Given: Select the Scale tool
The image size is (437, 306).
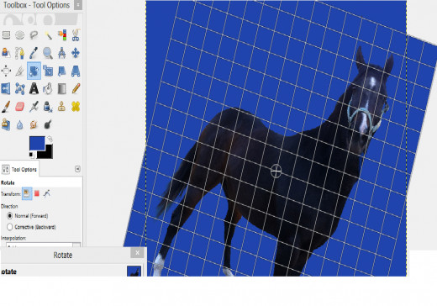Looking at the screenshot, I should click(x=48, y=71).
